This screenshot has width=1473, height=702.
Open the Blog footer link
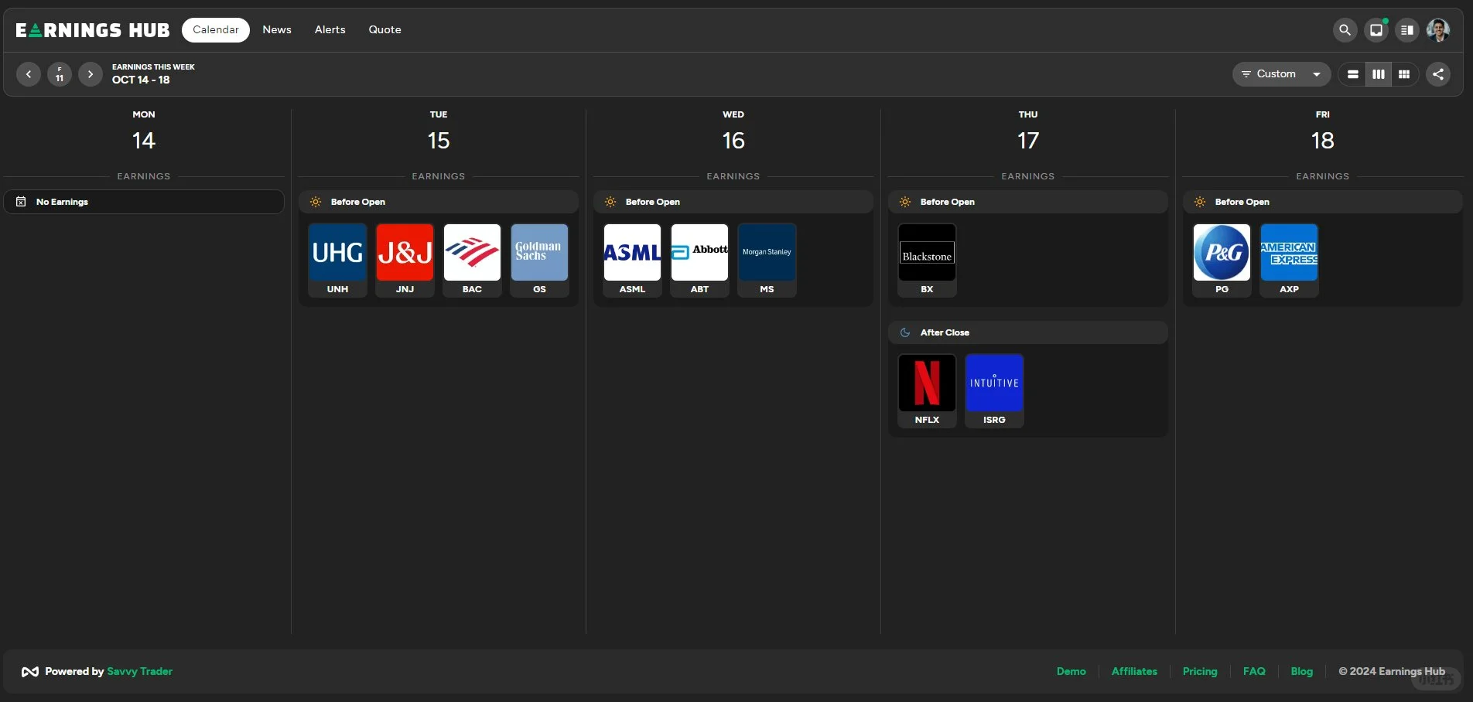(x=1302, y=671)
